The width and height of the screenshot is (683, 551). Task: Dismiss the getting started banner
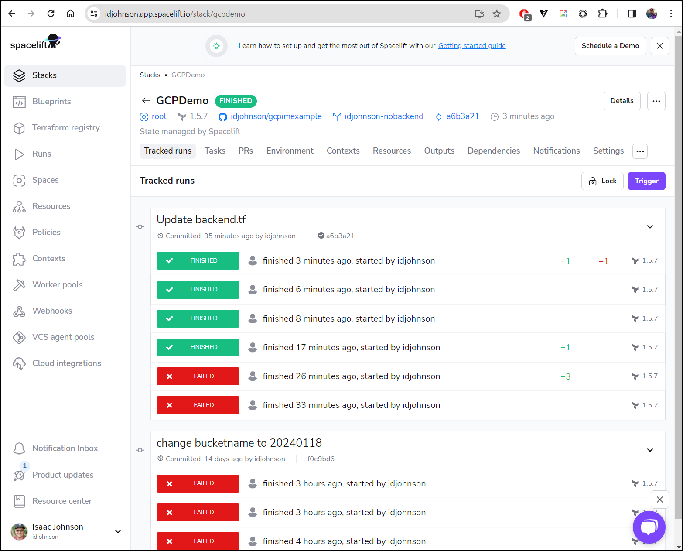pos(660,46)
